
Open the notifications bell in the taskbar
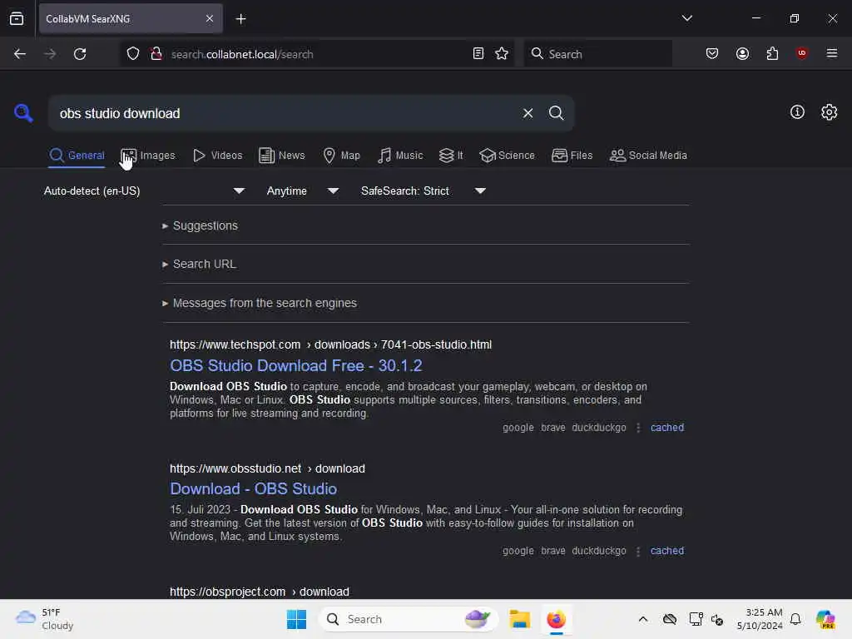pos(795,619)
